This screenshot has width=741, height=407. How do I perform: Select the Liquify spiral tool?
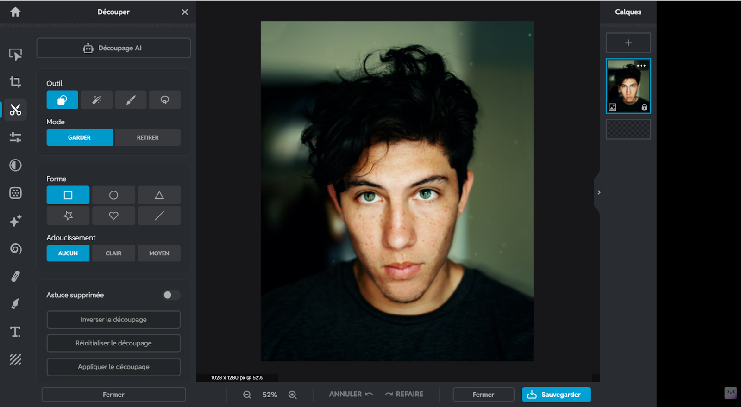click(x=15, y=248)
